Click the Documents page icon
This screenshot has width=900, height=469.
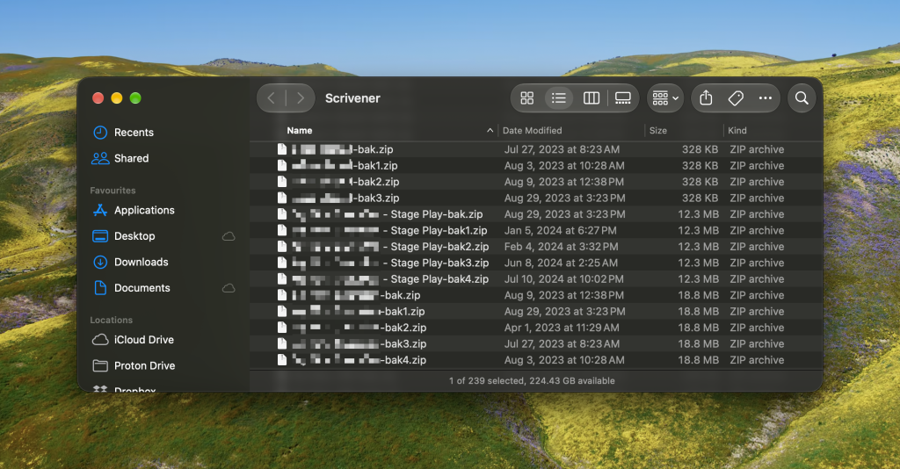click(x=100, y=288)
